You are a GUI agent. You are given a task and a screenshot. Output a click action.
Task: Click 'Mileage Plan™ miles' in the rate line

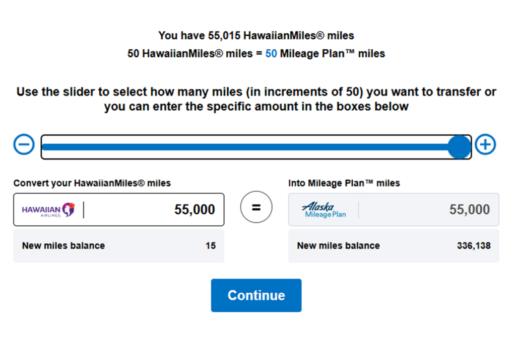click(333, 53)
